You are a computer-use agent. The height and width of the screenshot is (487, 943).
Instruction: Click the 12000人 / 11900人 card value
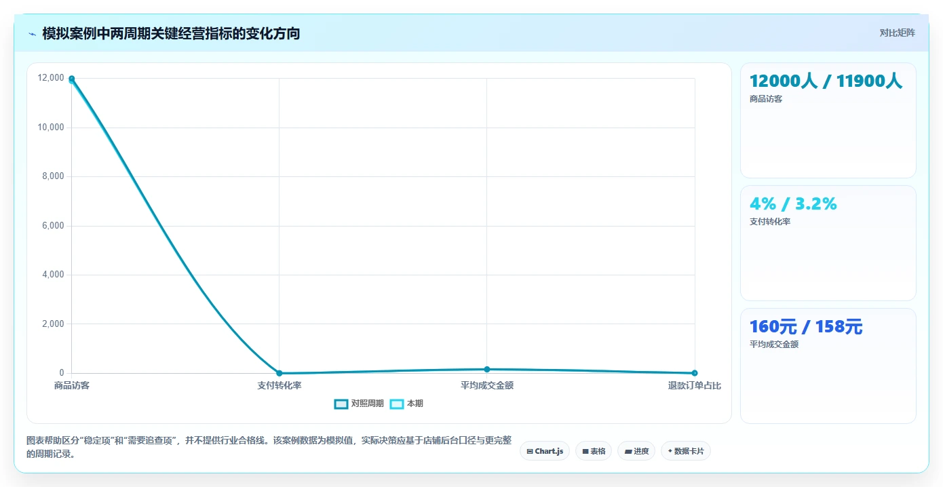pyautogui.click(x=826, y=81)
